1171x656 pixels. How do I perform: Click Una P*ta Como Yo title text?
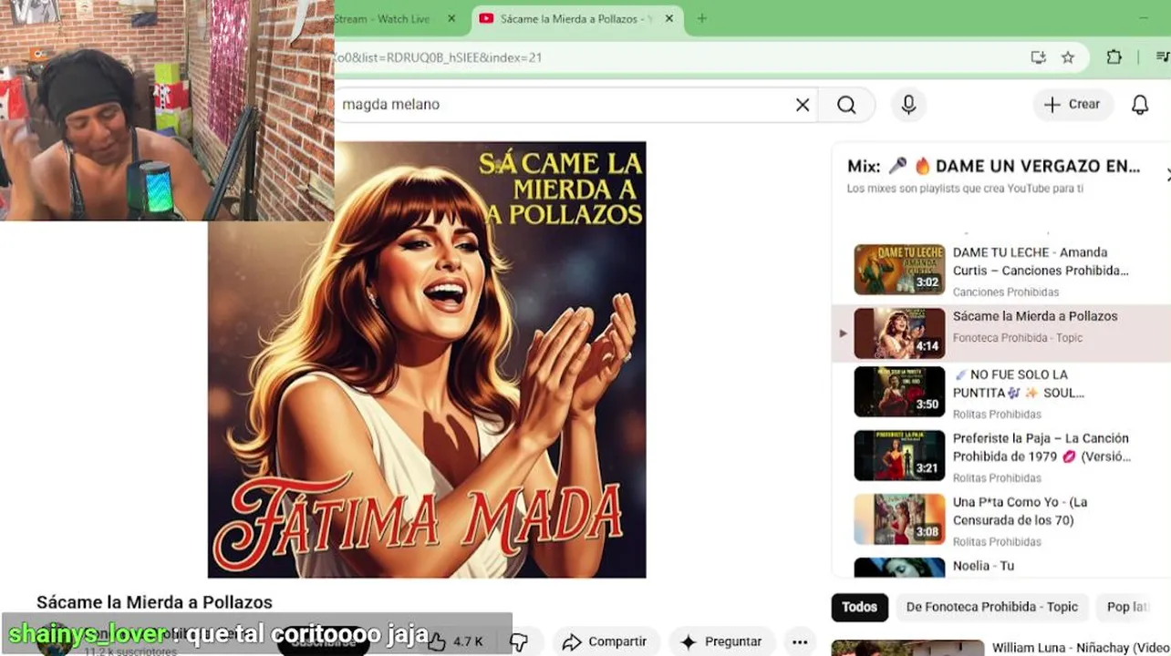point(1021,511)
